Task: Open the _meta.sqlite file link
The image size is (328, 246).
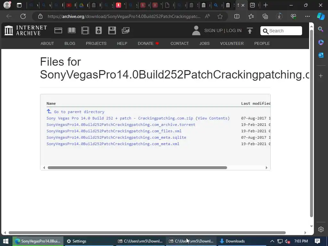Action: (x=116, y=137)
